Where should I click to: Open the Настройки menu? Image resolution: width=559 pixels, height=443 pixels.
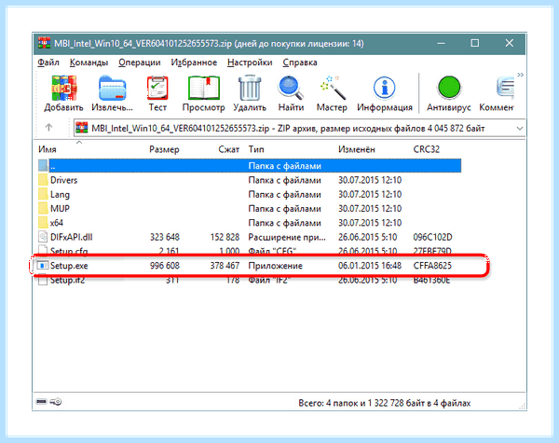coord(250,62)
